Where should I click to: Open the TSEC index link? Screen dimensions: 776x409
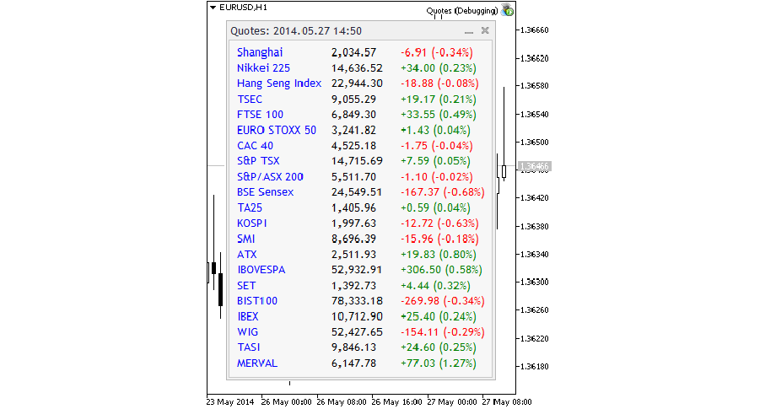click(x=250, y=100)
